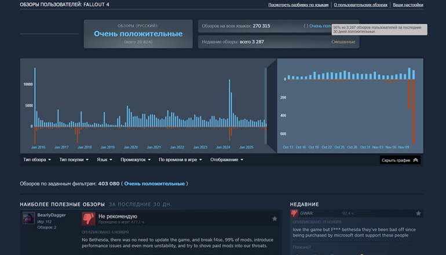Screen dimensions: 446x255
Task: Click the 10000 y-axis label
Action: point(28,85)
